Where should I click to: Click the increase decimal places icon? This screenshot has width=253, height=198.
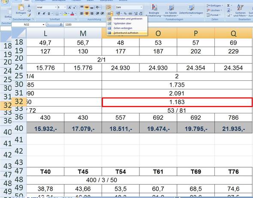point(136,14)
